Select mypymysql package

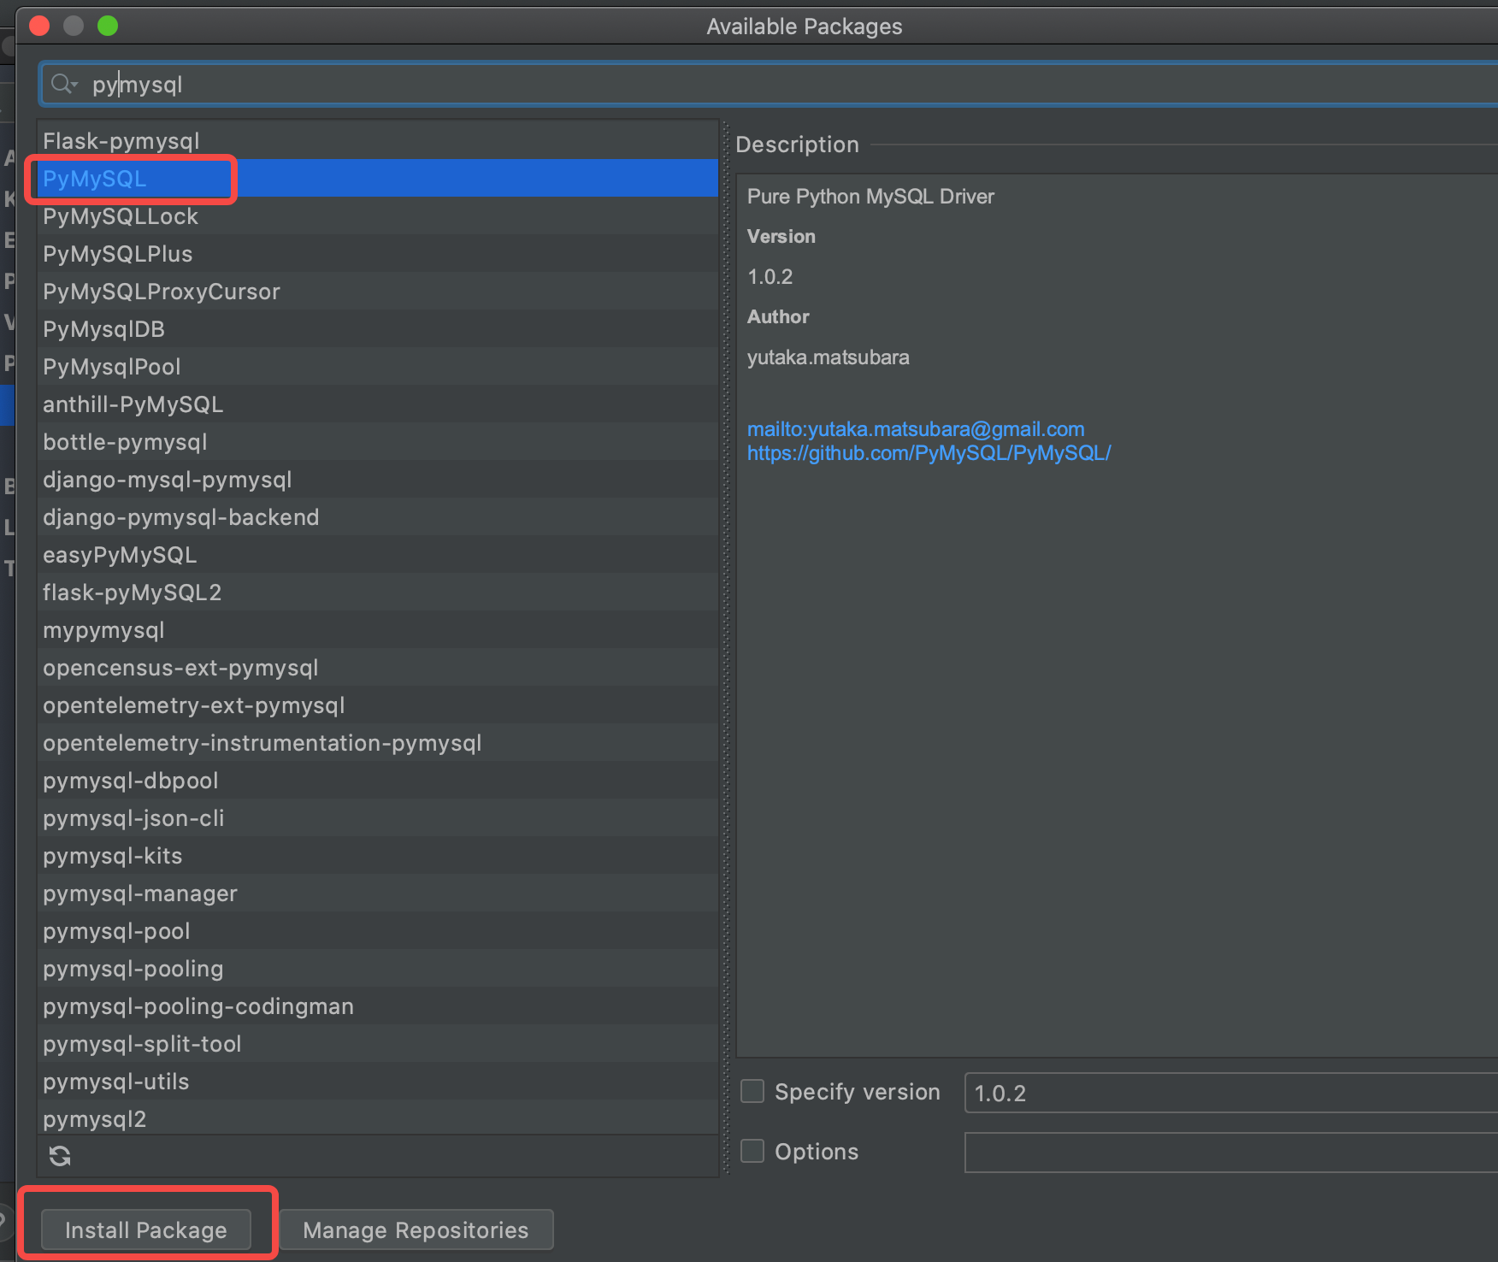point(378,629)
